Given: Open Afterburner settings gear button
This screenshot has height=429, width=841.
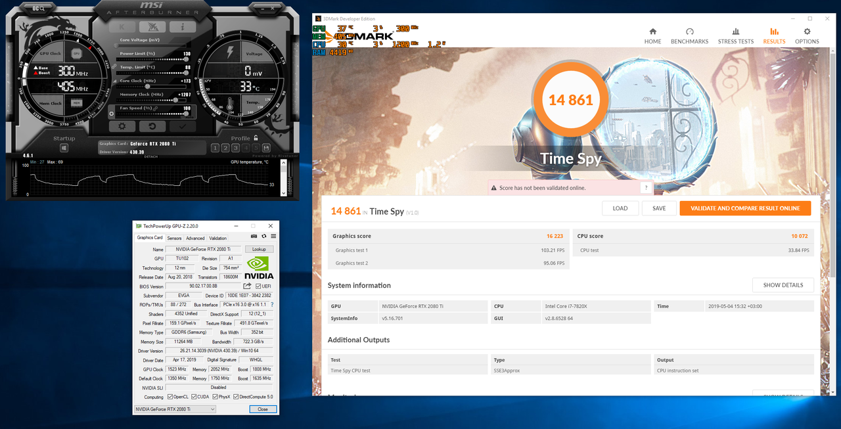Looking at the screenshot, I should click(122, 126).
